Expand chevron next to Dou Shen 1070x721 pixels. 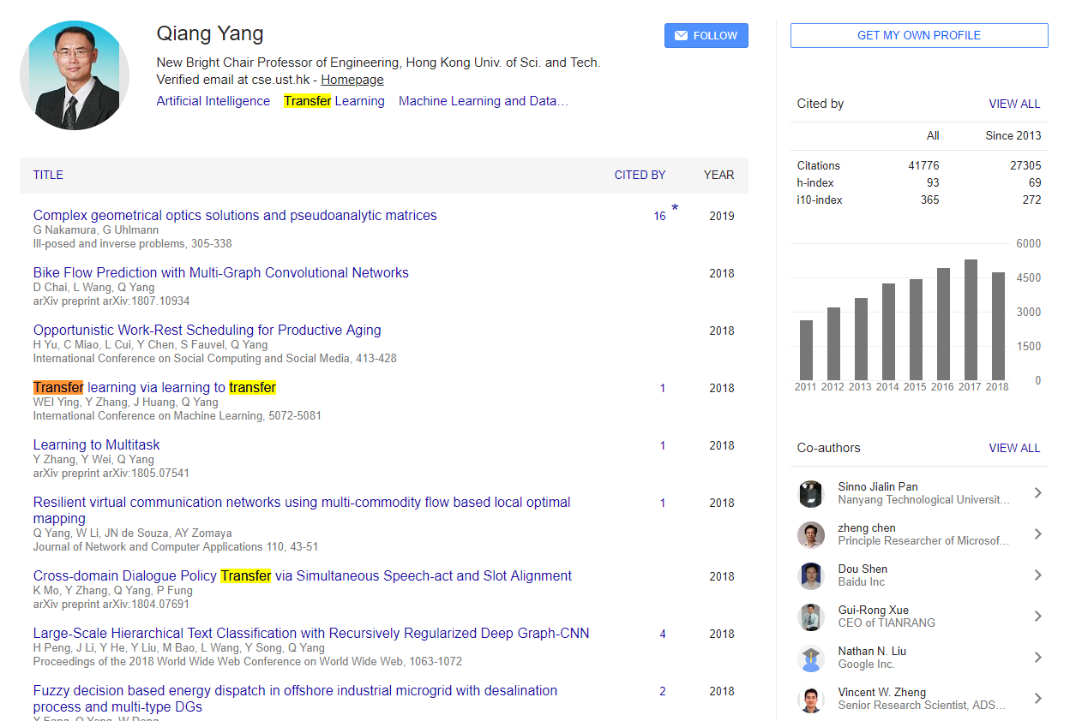pyautogui.click(x=1037, y=575)
